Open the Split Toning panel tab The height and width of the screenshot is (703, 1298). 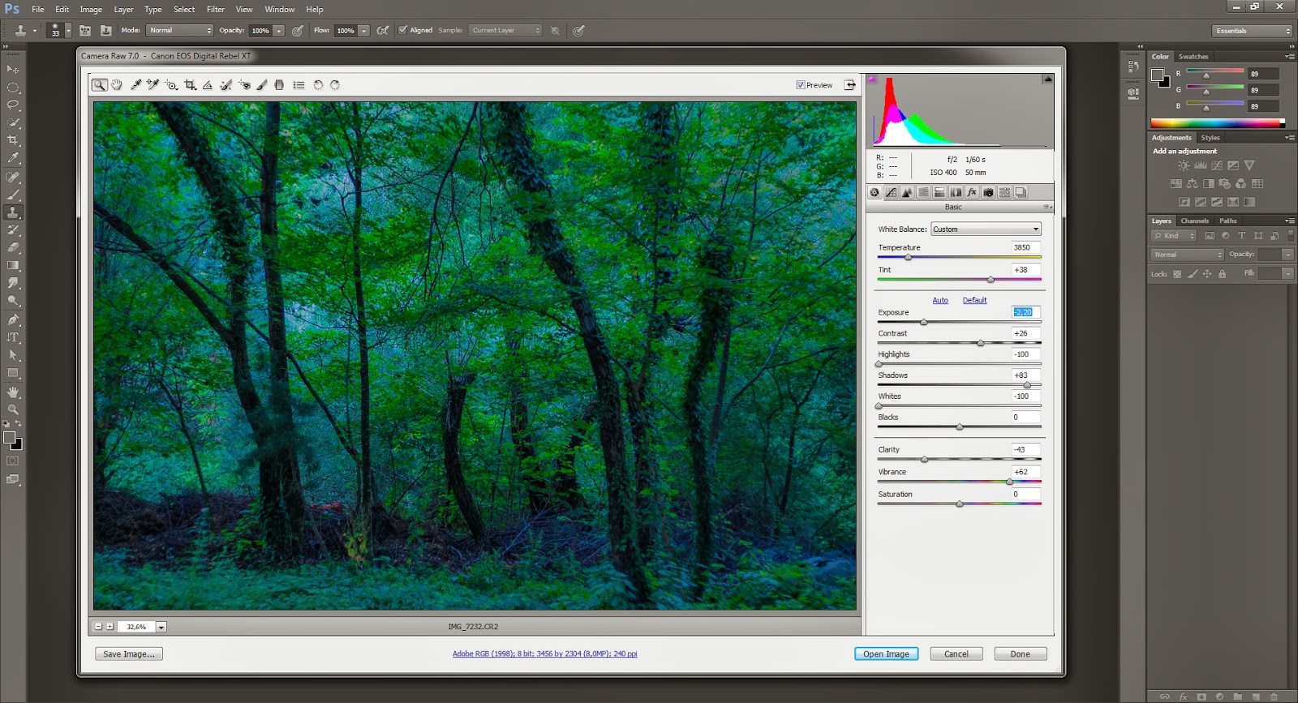click(939, 192)
